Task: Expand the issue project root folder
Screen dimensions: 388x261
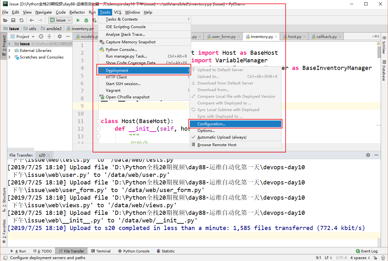Action: pyautogui.click(x=9, y=44)
